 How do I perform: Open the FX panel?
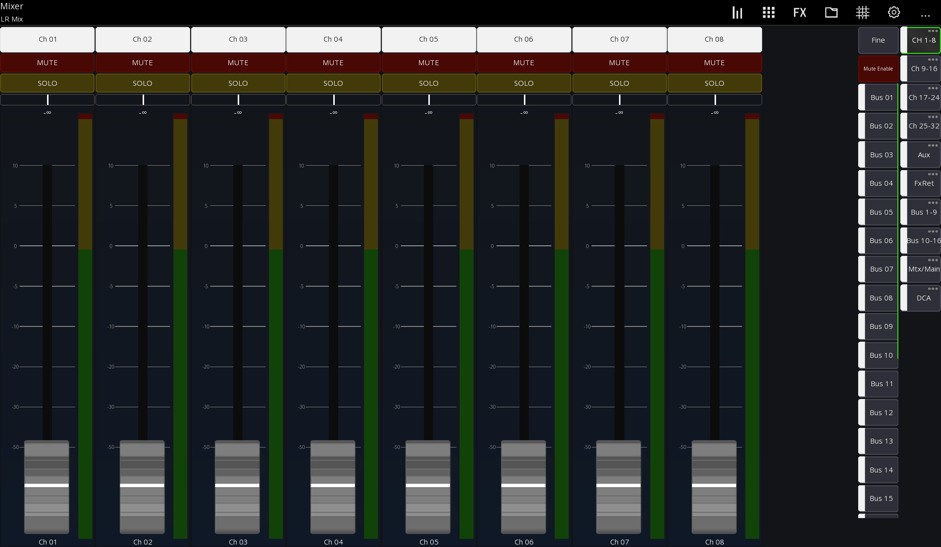coord(800,13)
